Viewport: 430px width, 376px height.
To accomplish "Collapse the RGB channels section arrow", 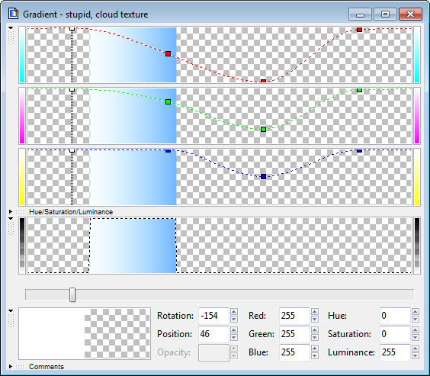I will coord(11,28).
